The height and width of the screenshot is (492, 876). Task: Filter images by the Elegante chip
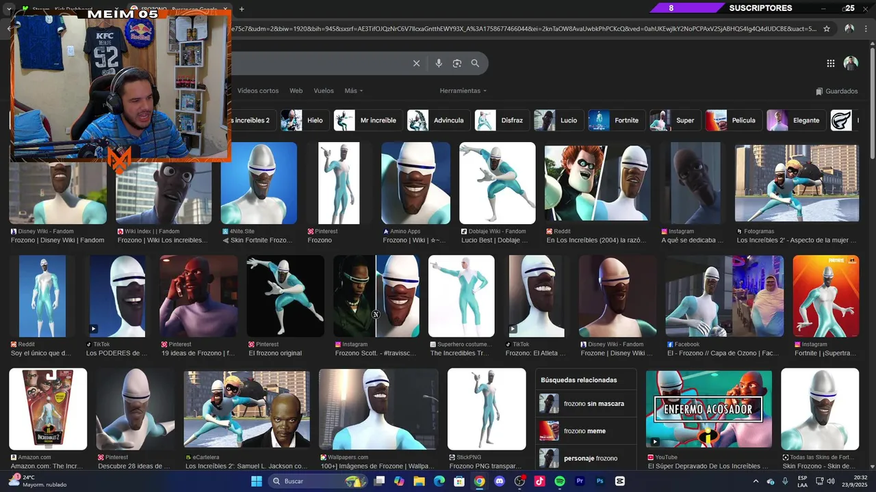tap(796, 120)
